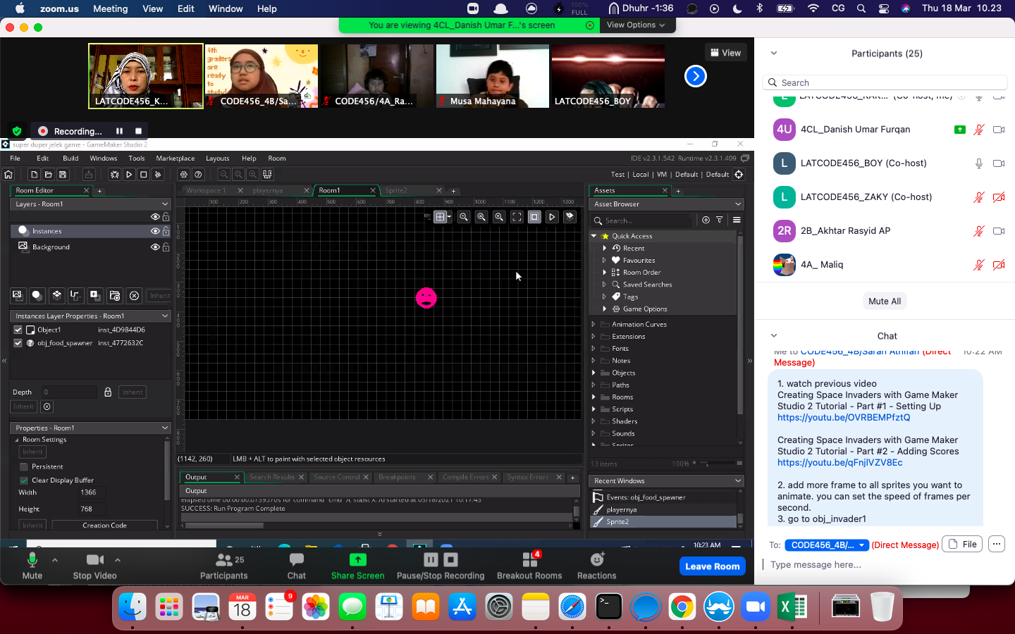1015x634 pixels.
Task: Click Create New Layer Folder icon
Action: pyautogui.click(x=115, y=295)
